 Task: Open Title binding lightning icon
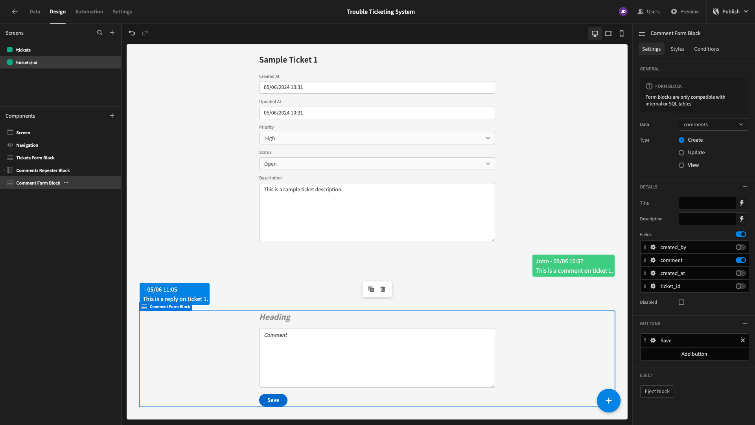click(x=742, y=203)
